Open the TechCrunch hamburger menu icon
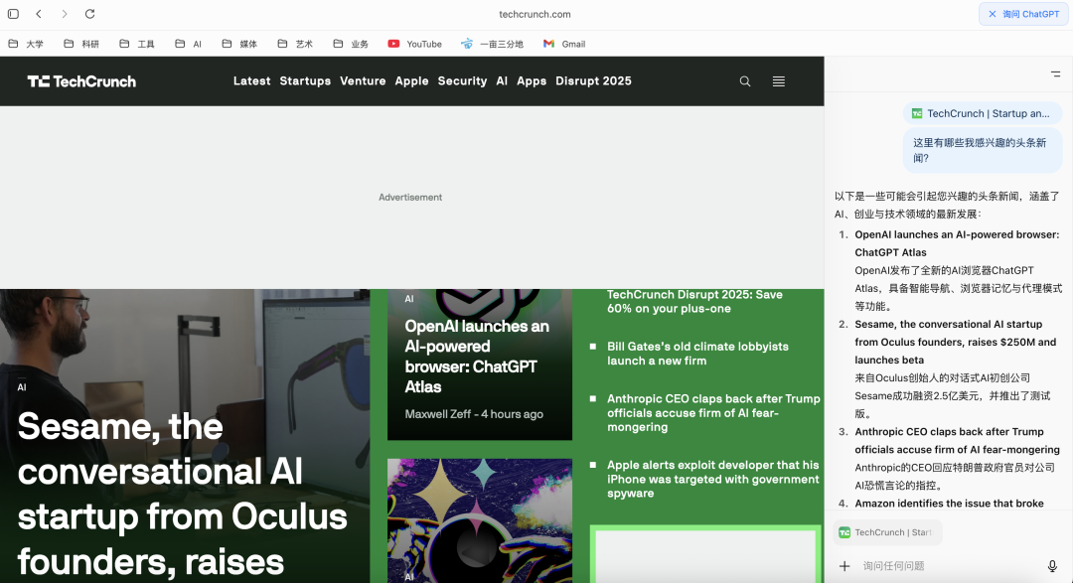Screen dimensions: 1073x583 [779, 81]
